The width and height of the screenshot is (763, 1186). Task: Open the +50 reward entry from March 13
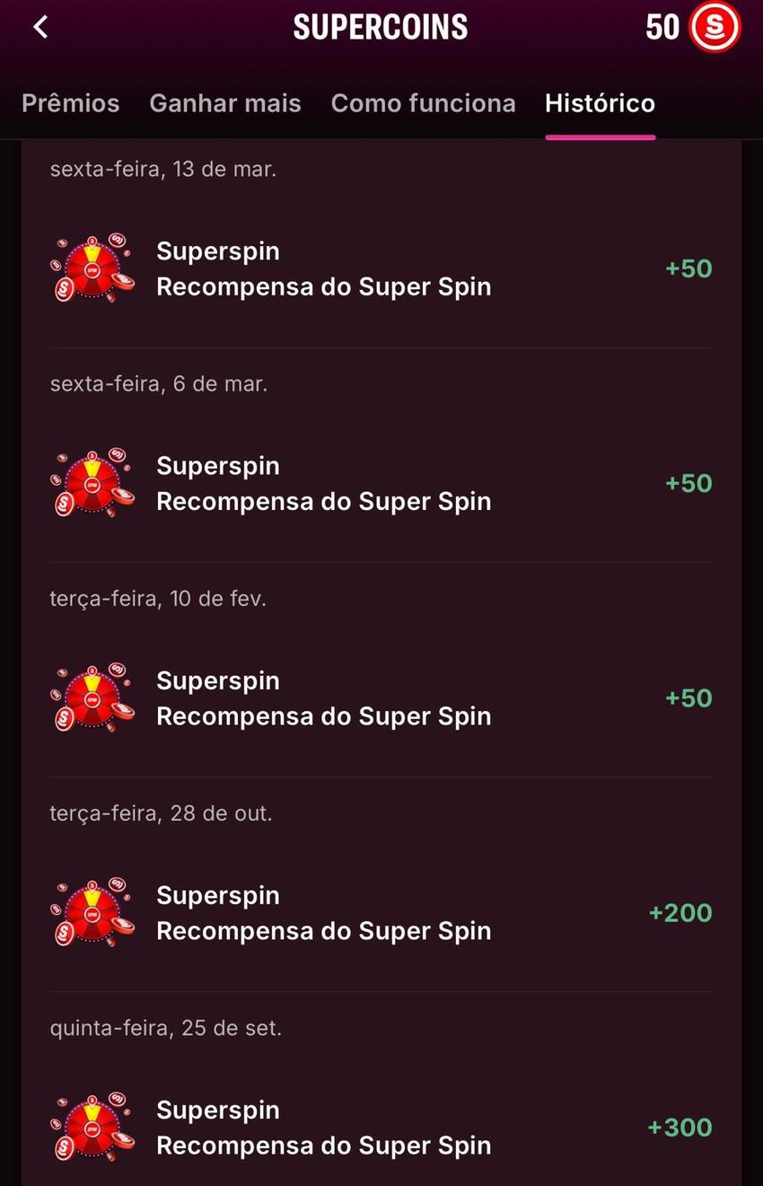pyautogui.click(x=688, y=268)
